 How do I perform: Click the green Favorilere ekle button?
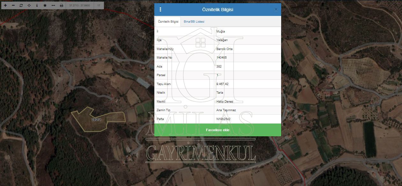(217, 130)
